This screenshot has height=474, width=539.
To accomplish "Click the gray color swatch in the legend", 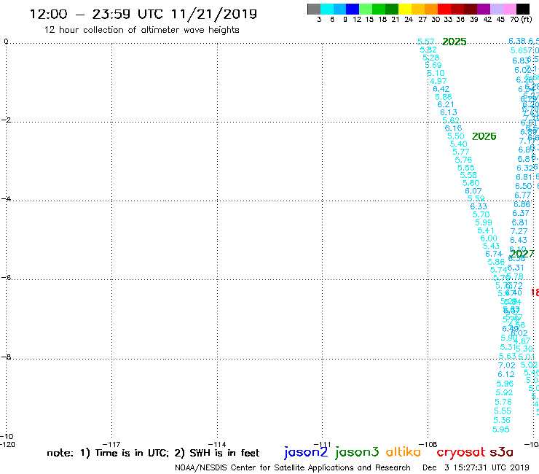I will pos(314,9).
